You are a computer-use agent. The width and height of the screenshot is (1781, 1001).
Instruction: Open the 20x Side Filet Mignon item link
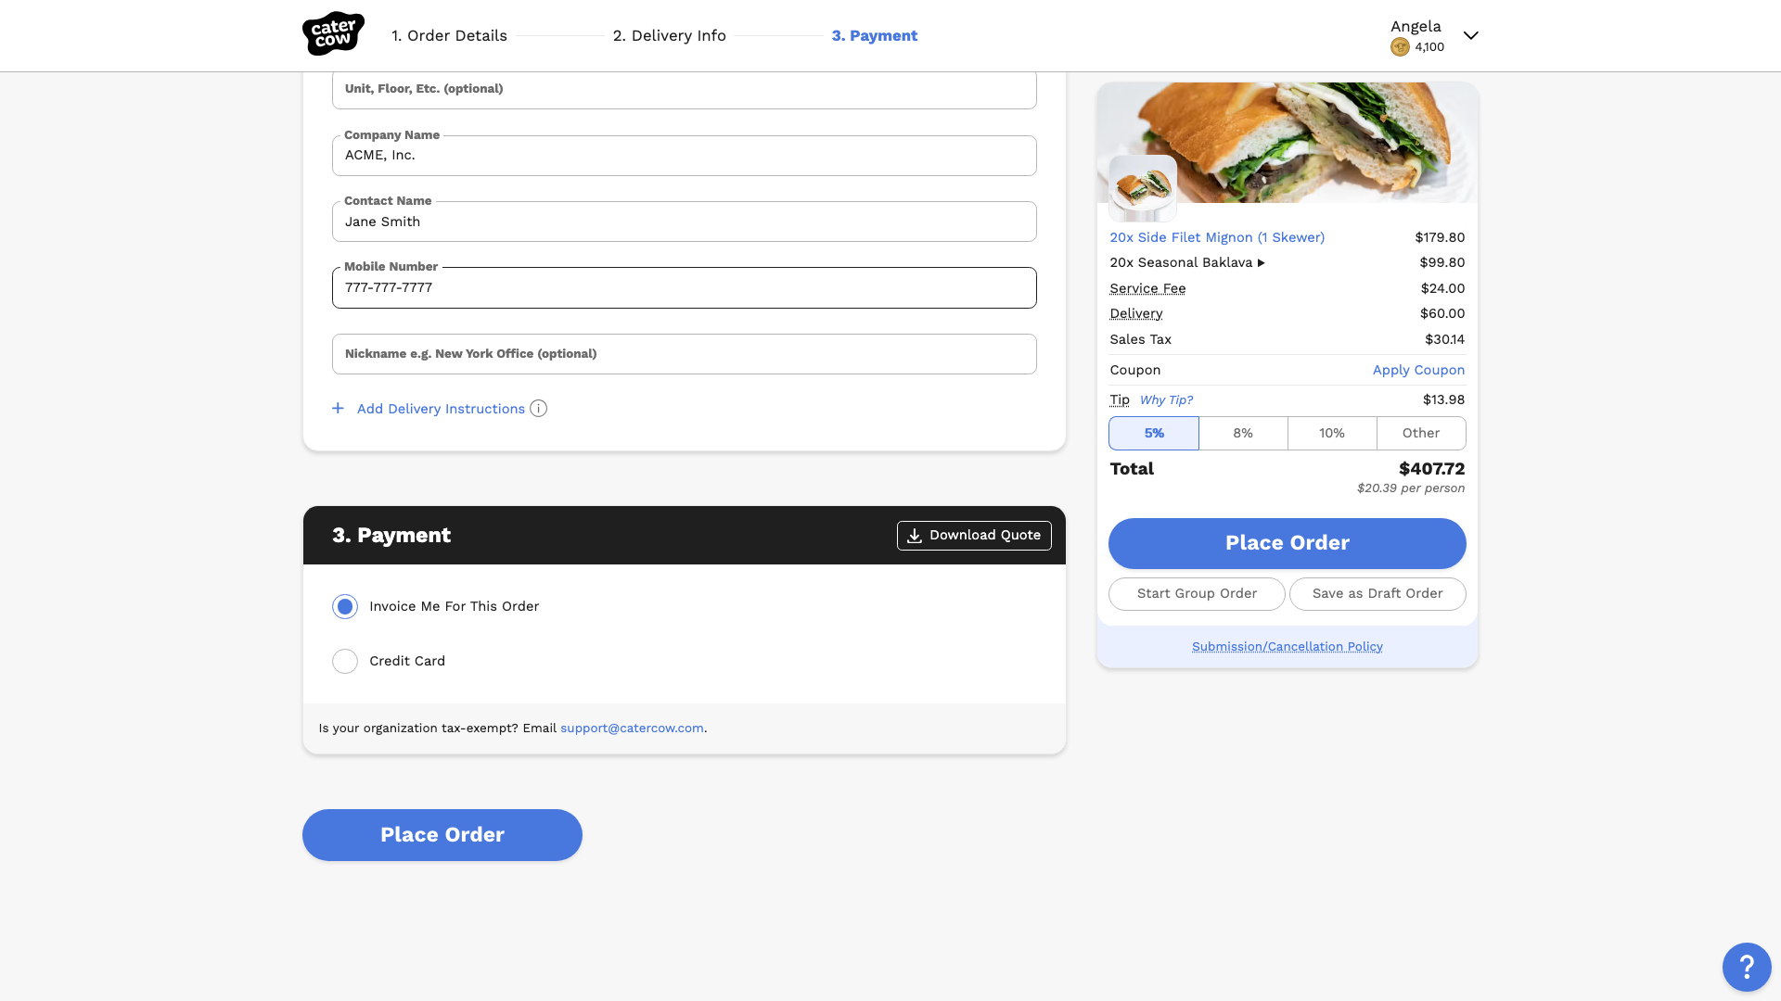point(1217,238)
